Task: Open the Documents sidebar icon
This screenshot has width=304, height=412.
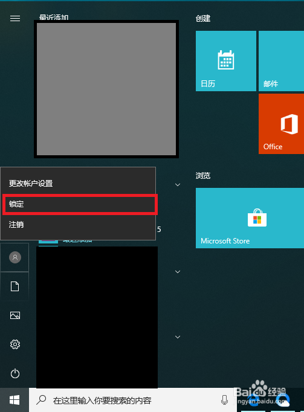Action: 15,286
